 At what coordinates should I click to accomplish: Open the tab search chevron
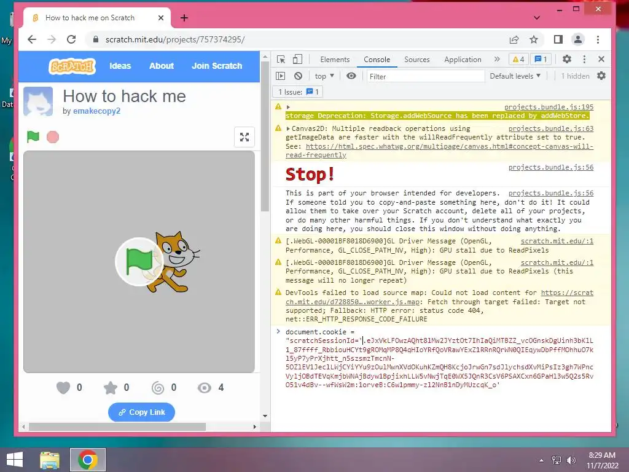(x=537, y=18)
